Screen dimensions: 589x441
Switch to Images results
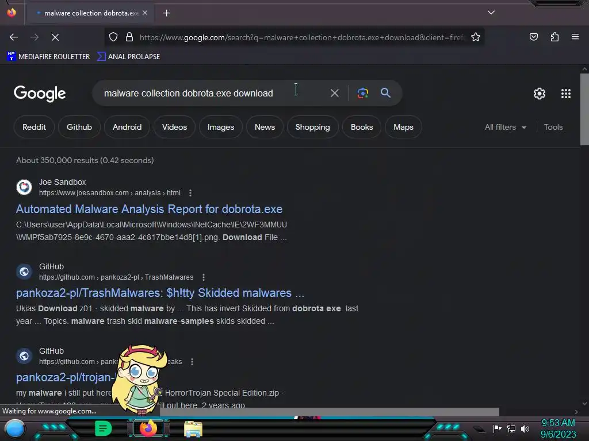(x=220, y=127)
